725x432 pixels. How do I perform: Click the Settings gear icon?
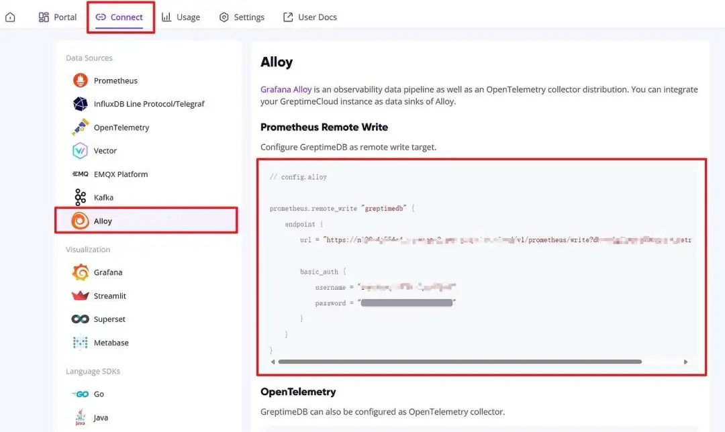tap(224, 17)
